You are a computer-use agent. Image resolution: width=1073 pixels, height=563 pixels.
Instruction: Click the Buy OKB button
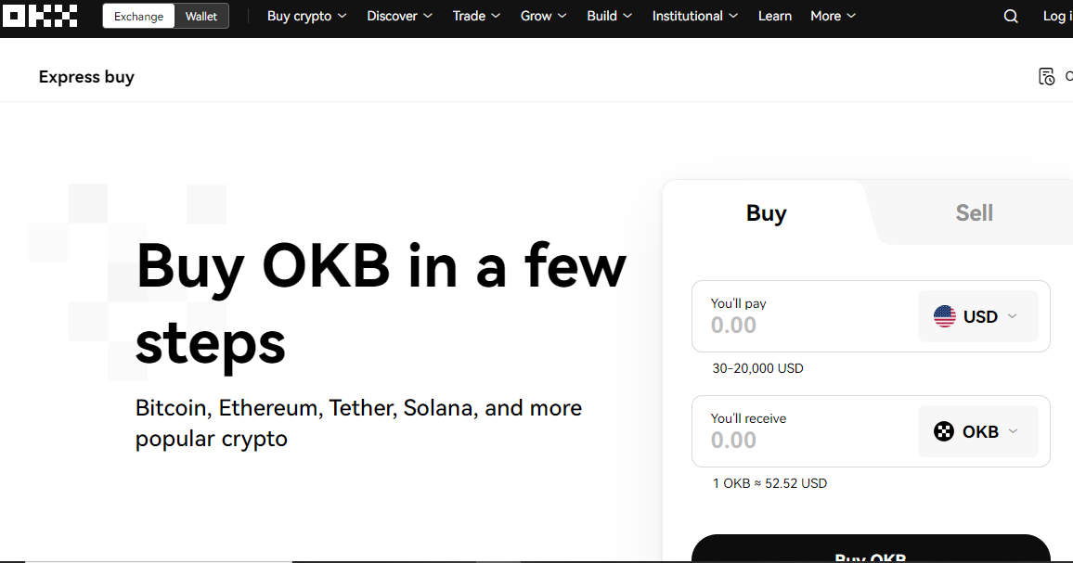[x=871, y=549]
